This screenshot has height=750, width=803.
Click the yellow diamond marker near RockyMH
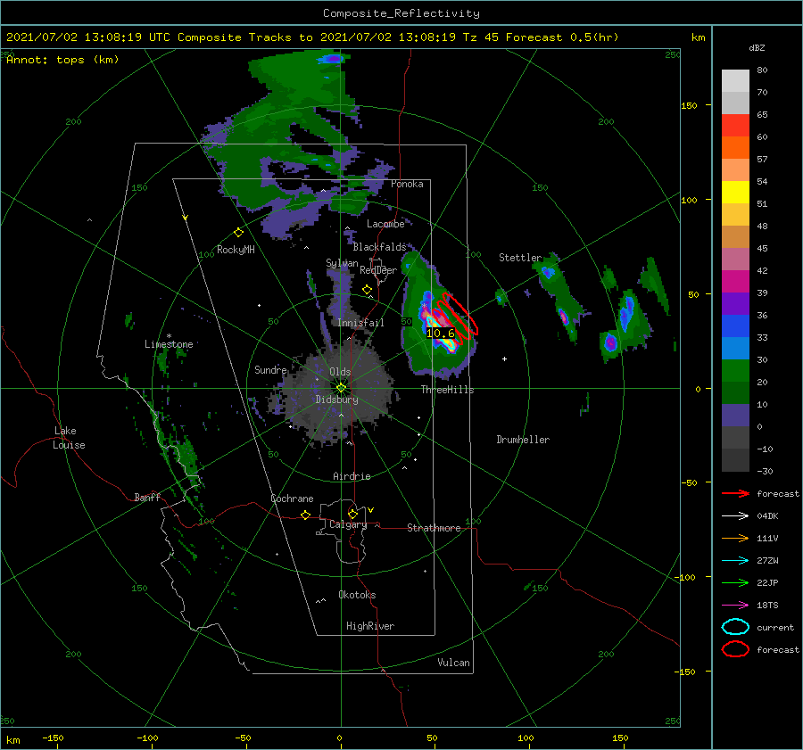pyautogui.click(x=238, y=233)
